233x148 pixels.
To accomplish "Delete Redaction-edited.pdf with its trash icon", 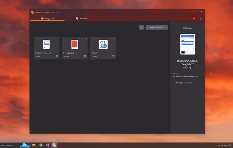I will pyautogui.click(x=57, y=56).
